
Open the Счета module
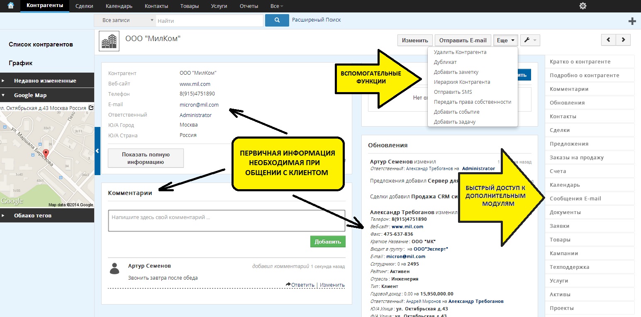coord(590,171)
